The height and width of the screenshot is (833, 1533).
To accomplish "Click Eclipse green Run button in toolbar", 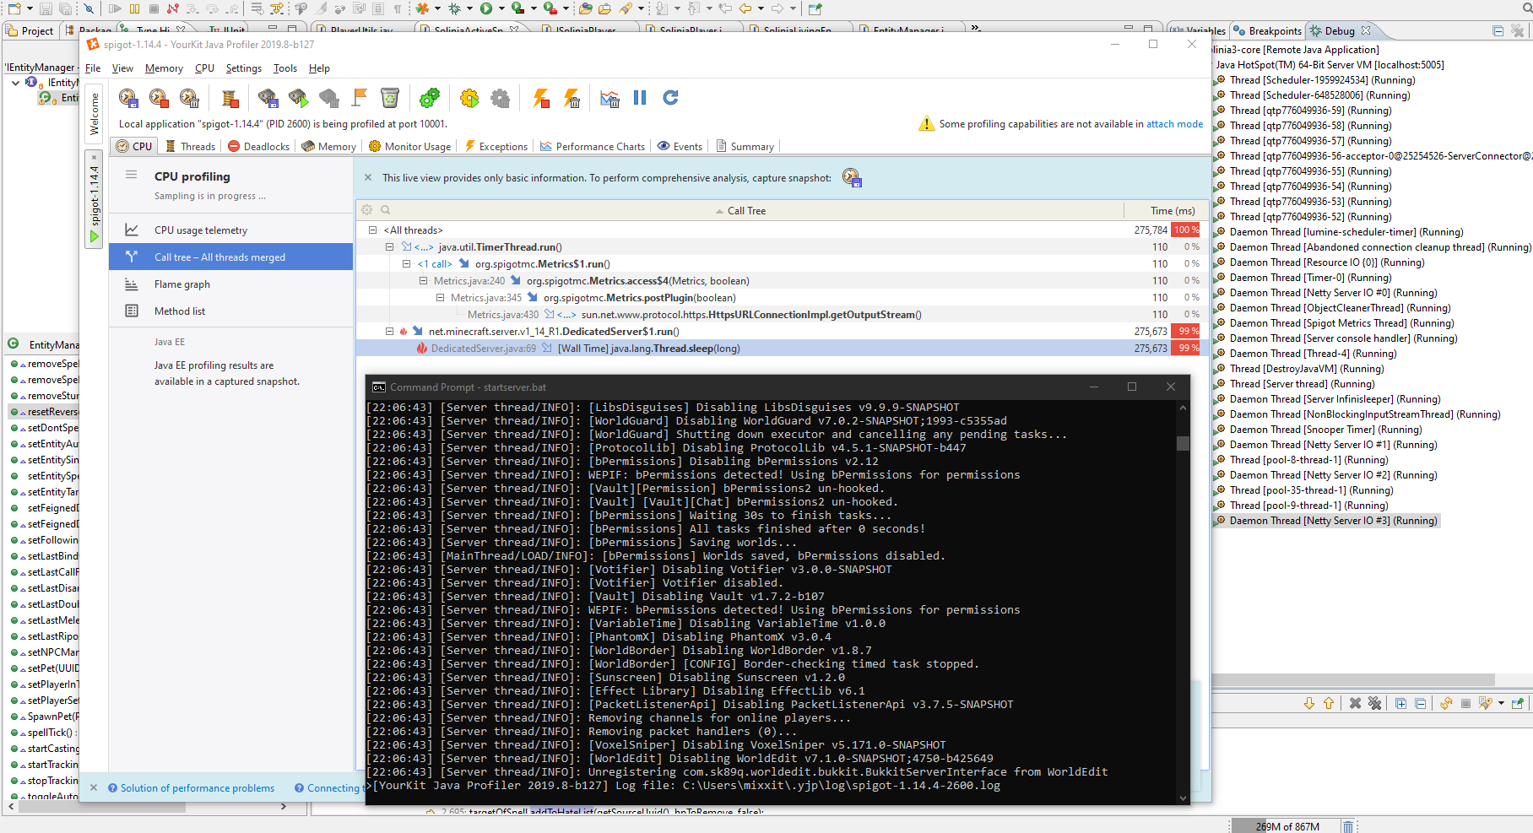I will tap(486, 8).
